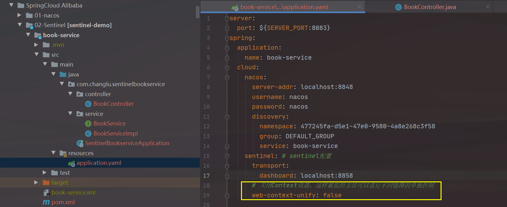Click the project tree vertical scrollbar
This screenshot has width=507, height=207.
click(197, 12)
